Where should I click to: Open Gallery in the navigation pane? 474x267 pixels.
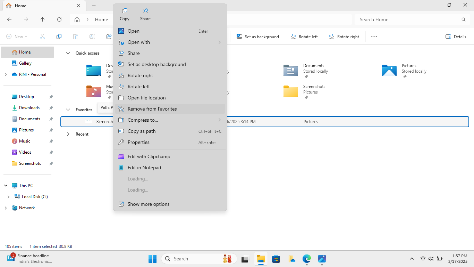coord(25,63)
